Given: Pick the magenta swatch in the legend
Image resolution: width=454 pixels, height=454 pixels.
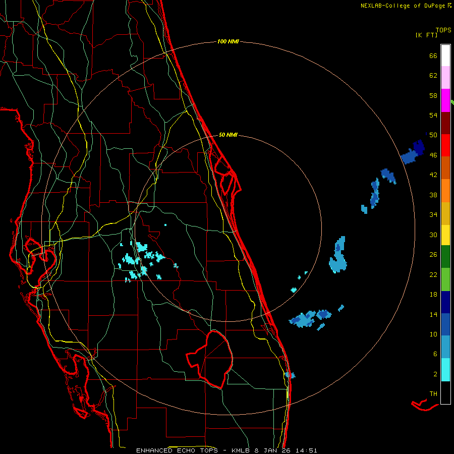Looking at the screenshot, I should pyautogui.click(x=445, y=100).
